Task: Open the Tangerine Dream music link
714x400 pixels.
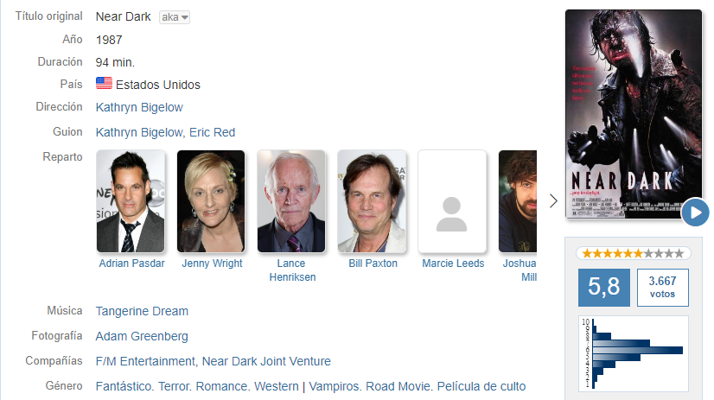Action: pyautogui.click(x=142, y=311)
